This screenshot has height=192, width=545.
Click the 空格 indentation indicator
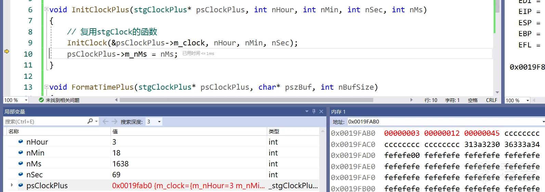tap(473, 100)
